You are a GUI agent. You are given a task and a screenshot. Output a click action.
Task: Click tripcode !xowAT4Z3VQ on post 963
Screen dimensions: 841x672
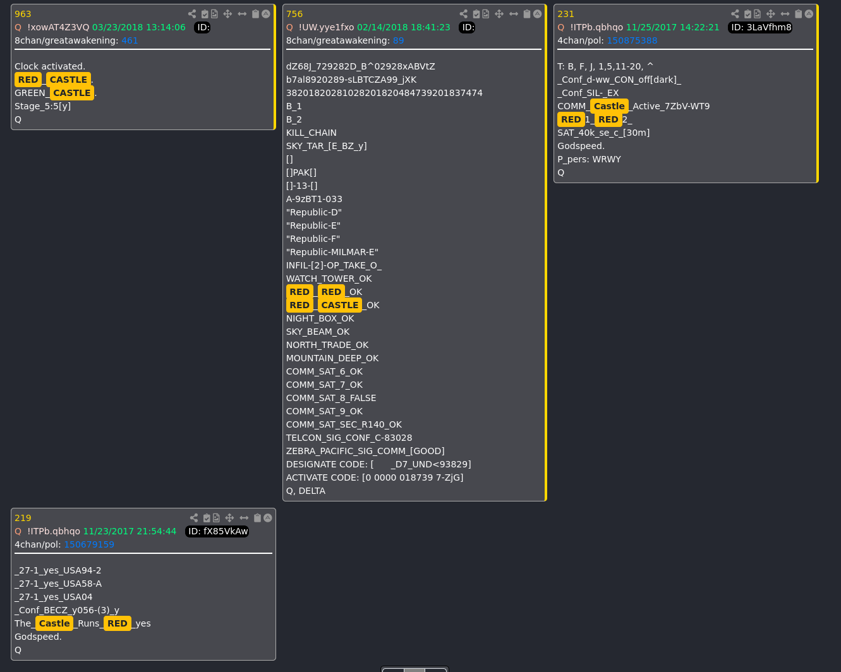pyautogui.click(x=58, y=27)
